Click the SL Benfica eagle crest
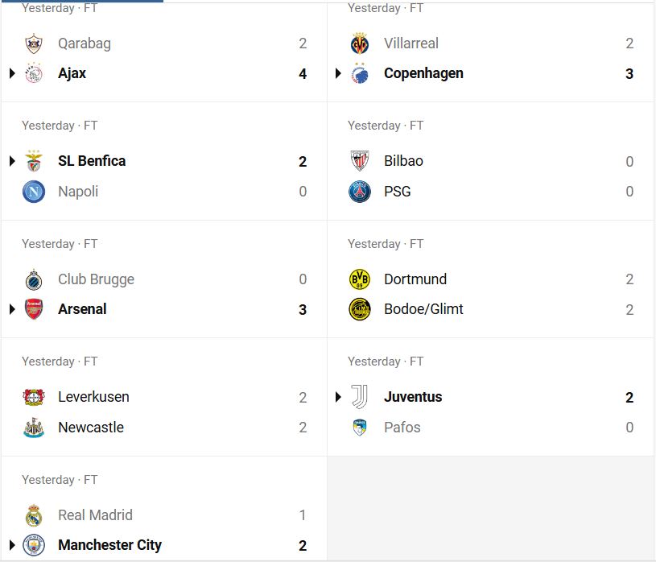The height and width of the screenshot is (562, 656). pos(34,161)
